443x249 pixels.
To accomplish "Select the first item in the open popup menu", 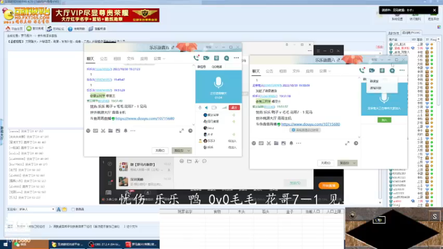I will tap(382, 81).
